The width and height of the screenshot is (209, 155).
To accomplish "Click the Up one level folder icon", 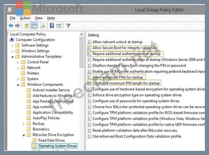I will [x=27, y=25].
